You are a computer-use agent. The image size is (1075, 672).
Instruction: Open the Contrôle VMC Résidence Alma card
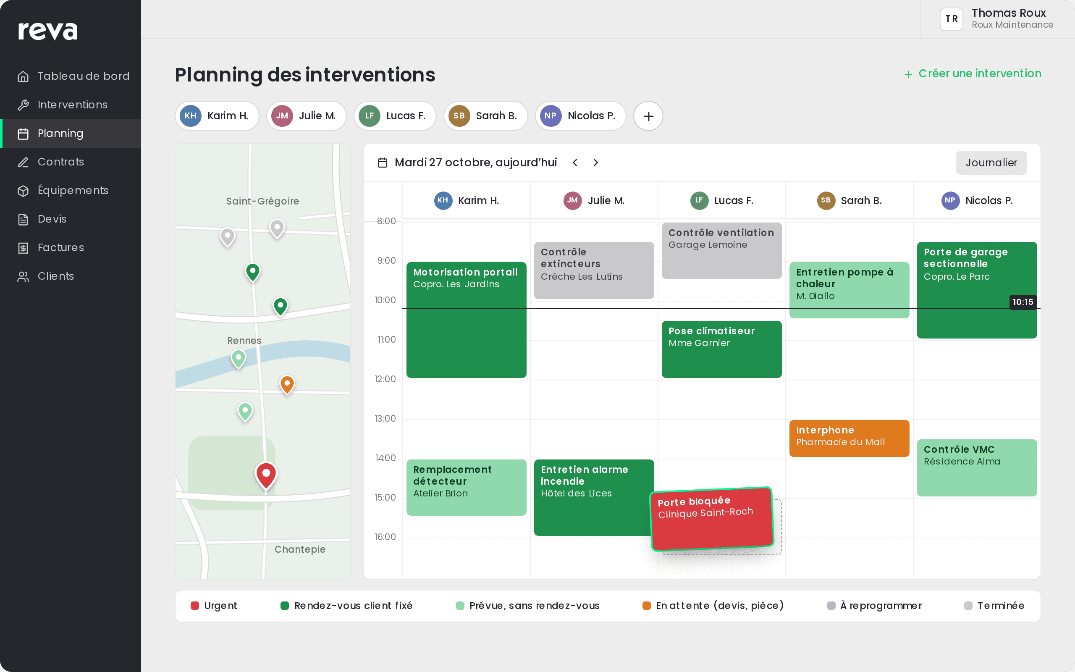977,467
